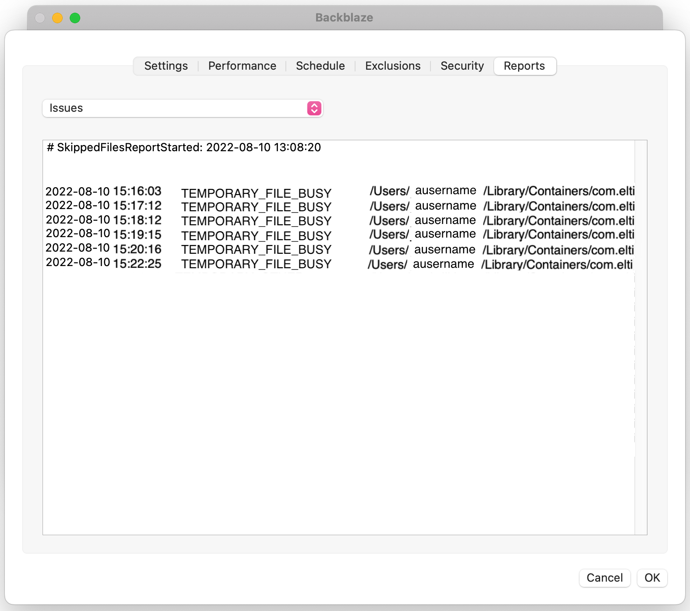The width and height of the screenshot is (690, 611).
Task: Click TEMPORARY_FILE_BUSY in the 15:16:03 row
Action: pyautogui.click(x=256, y=193)
